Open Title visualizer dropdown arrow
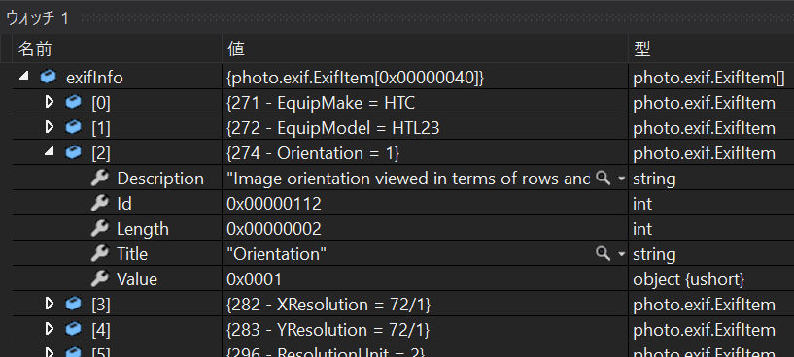The image size is (794, 357). [622, 255]
